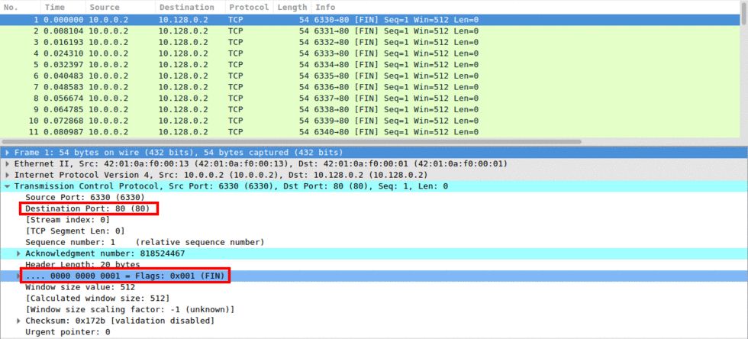The width and height of the screenshot is (748, 339).
Task: Click TCP protocol cell in packet 10
Action: (x=236, y=121)
